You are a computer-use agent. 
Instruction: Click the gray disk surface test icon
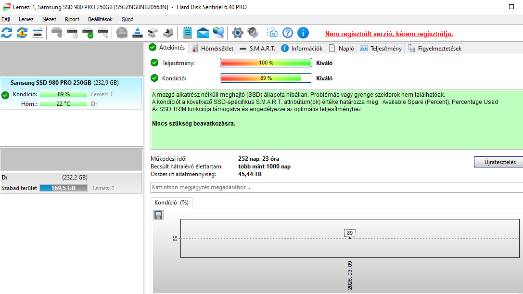coord(57,33)
